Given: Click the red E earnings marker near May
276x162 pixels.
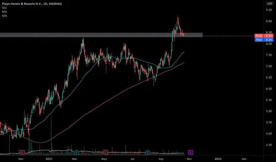Looking at the screenshot, I should click(105, 152).
